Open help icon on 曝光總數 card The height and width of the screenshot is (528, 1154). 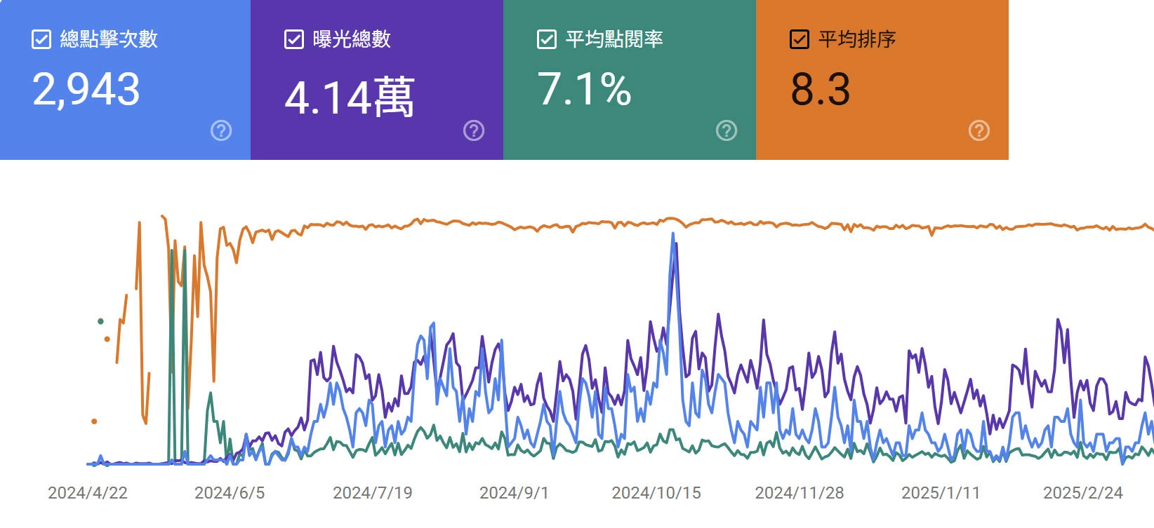coord(474,130)
